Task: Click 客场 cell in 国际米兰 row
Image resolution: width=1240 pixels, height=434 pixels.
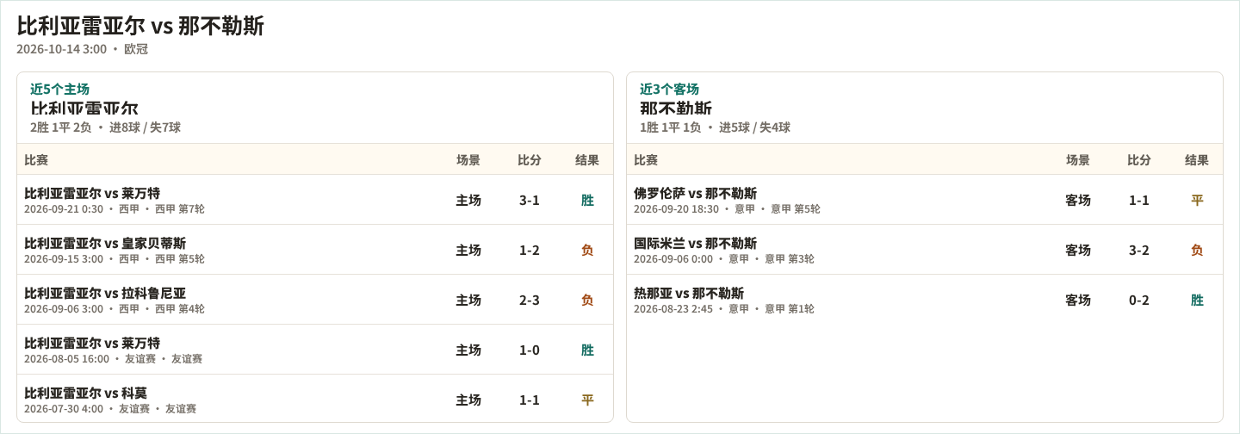Action: coord(1078,251)
